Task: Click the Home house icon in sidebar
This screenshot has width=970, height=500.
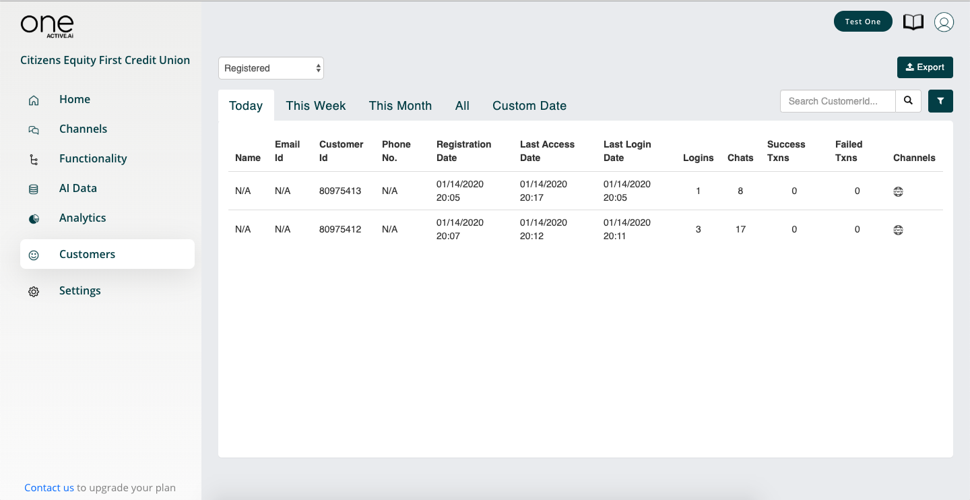Action: (34, 100)
